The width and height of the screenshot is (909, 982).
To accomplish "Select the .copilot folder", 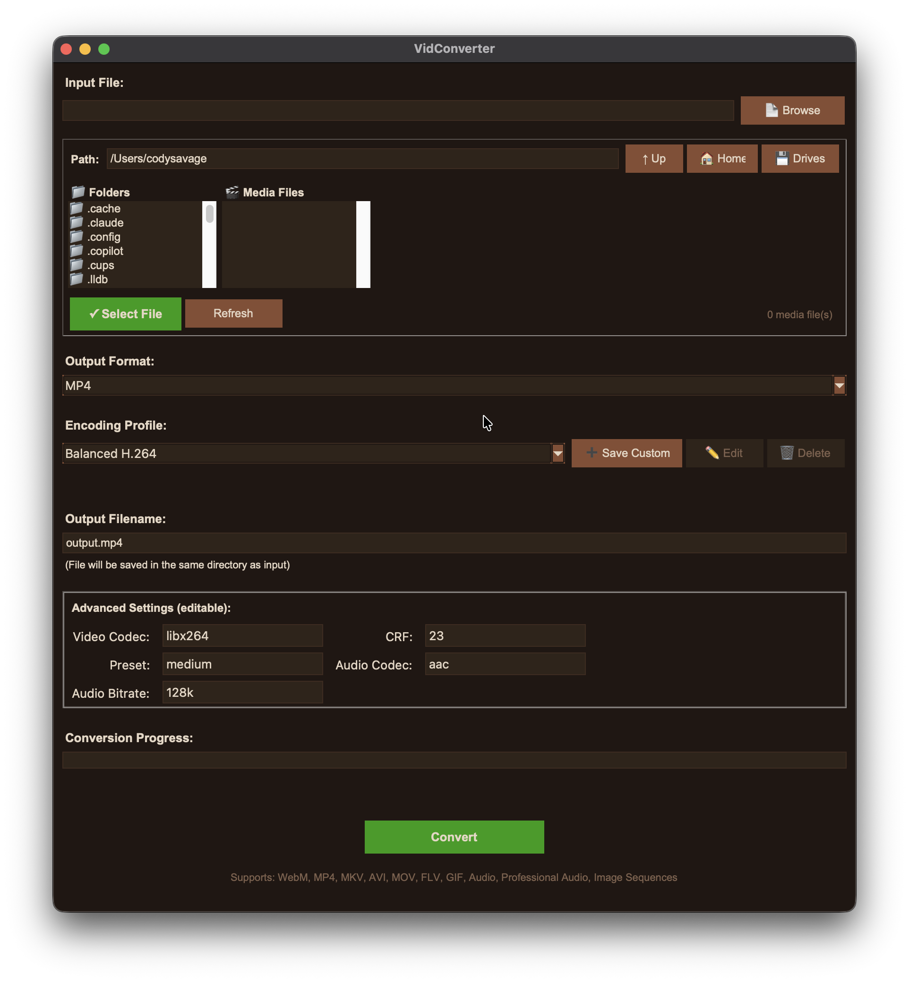I will click(135, 251).
